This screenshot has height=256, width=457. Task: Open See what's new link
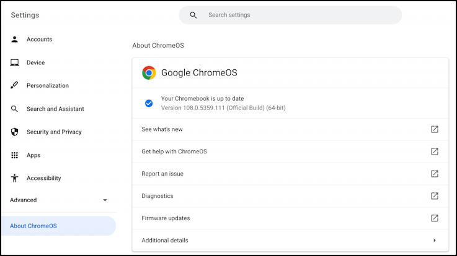click(x=162, y=129)
